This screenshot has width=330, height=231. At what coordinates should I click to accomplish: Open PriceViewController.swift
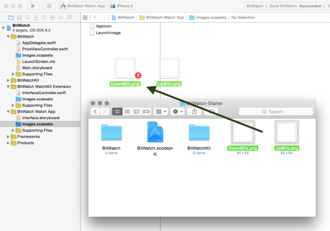[45, 49]
